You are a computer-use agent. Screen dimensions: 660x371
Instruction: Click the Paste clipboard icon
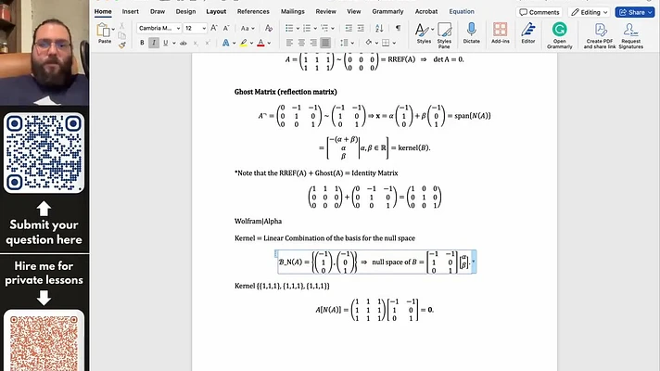103,31
